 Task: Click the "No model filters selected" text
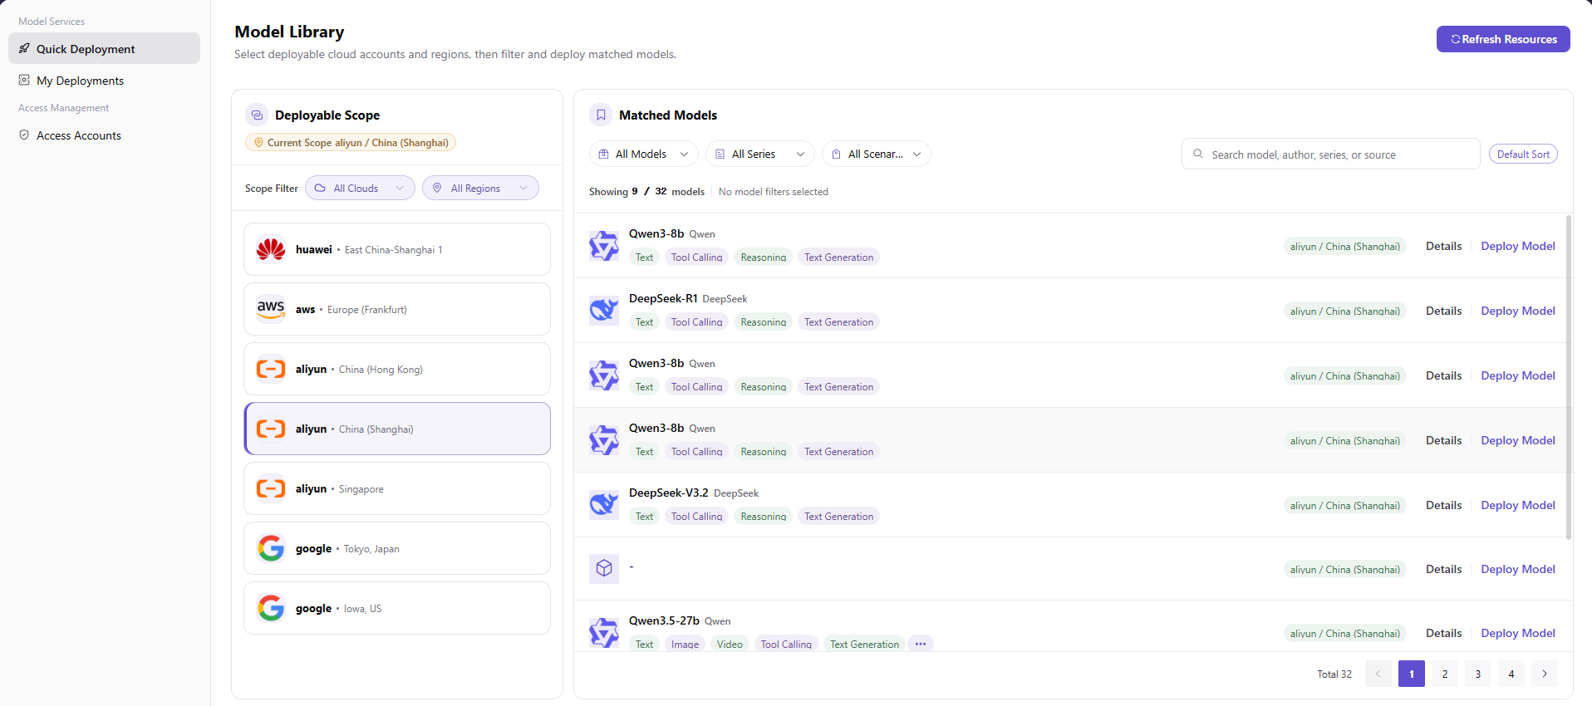[774, 192]
